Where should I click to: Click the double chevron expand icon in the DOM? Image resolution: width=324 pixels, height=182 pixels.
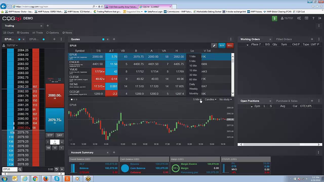[62, 169]
